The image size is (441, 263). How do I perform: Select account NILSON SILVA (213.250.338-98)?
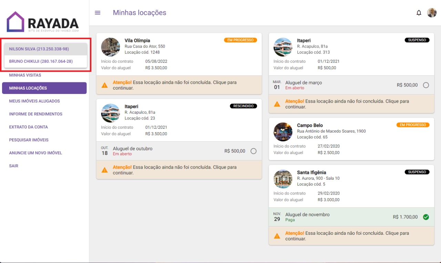45,49
